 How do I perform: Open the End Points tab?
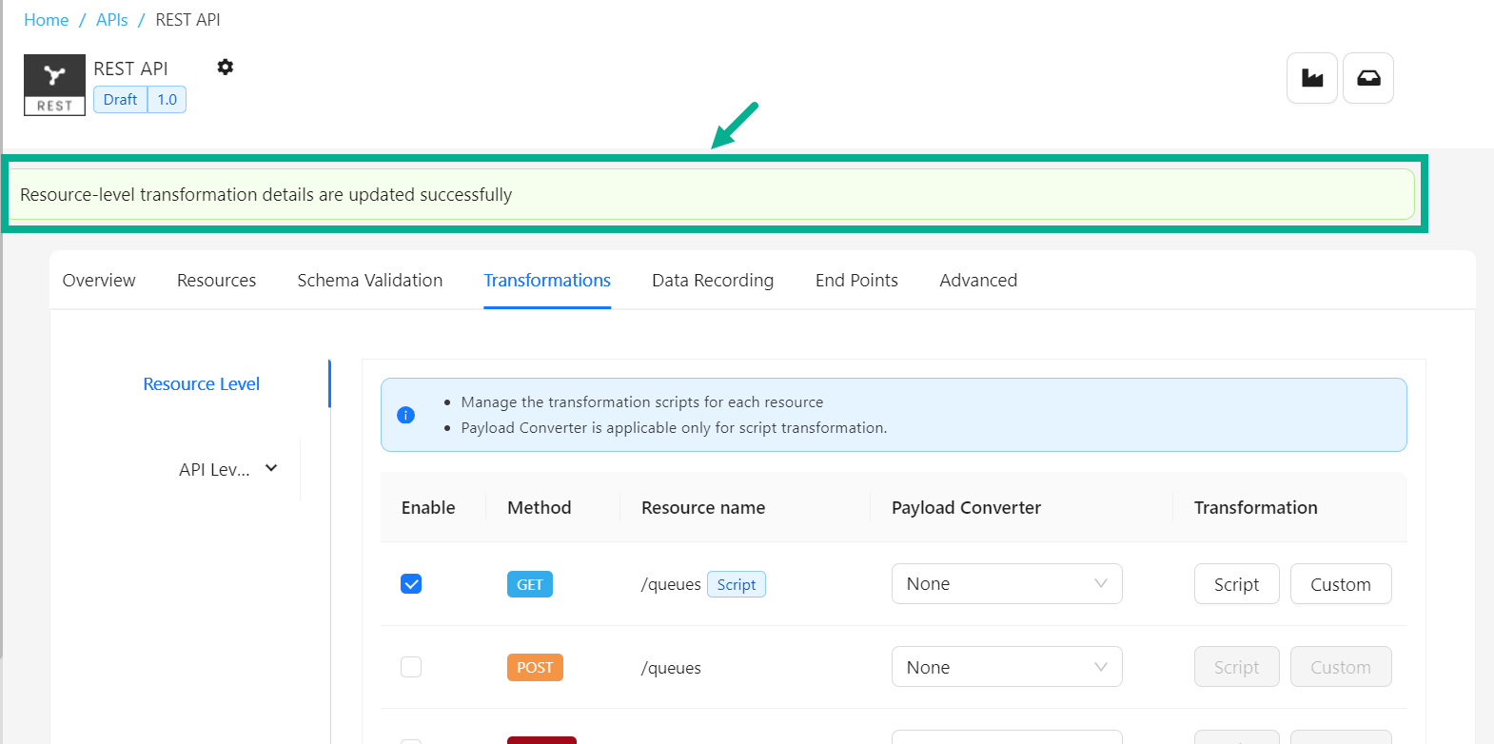(856, 281)
